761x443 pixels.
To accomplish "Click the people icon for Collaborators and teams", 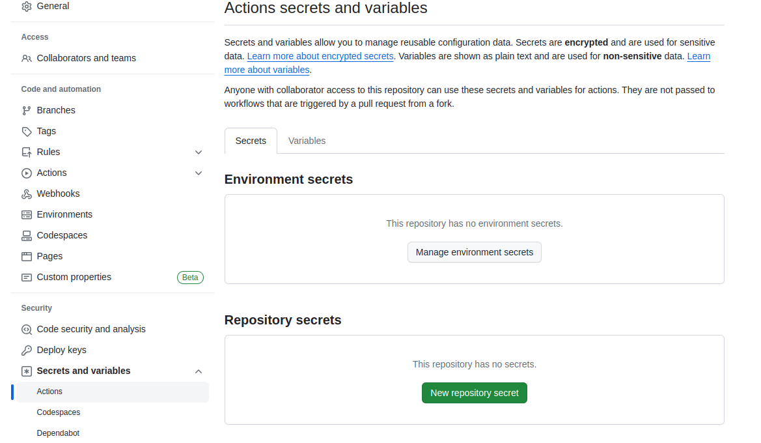I will (27, 59).
